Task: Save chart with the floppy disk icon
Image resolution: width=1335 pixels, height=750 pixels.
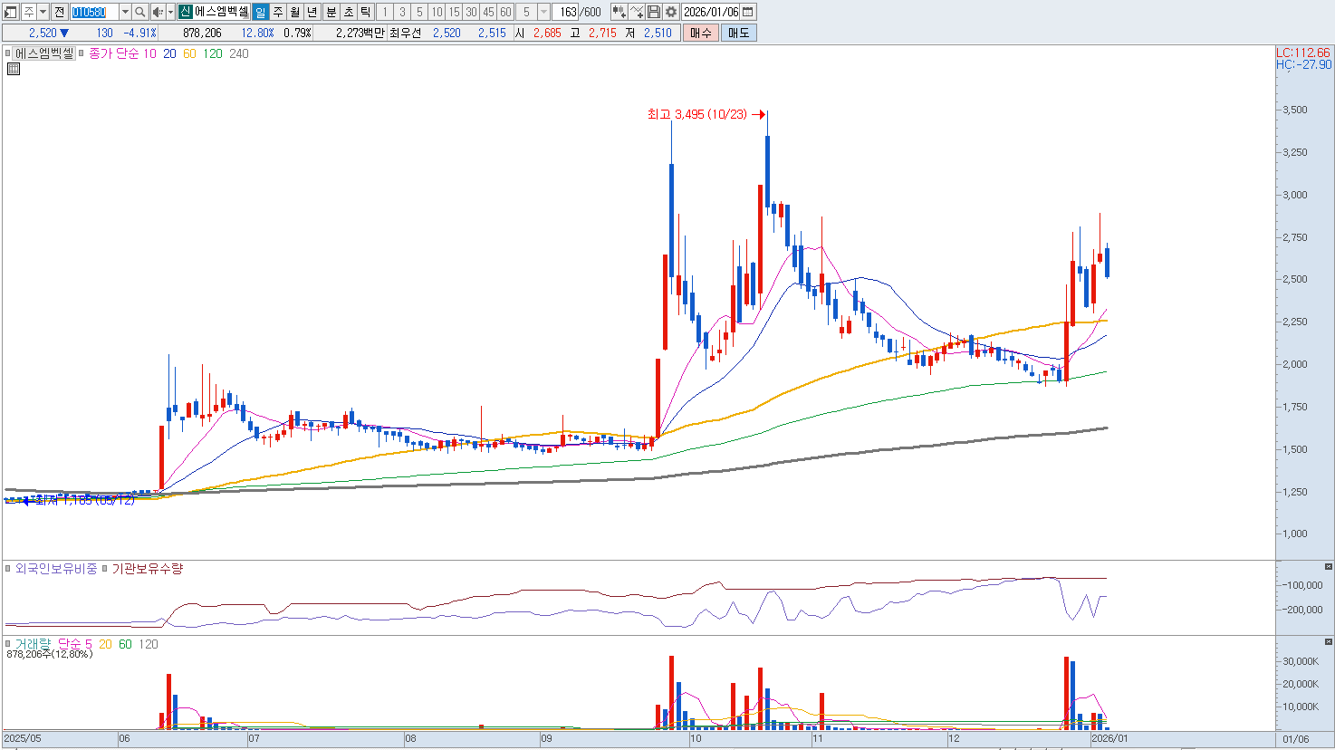Action: (654, 12)
